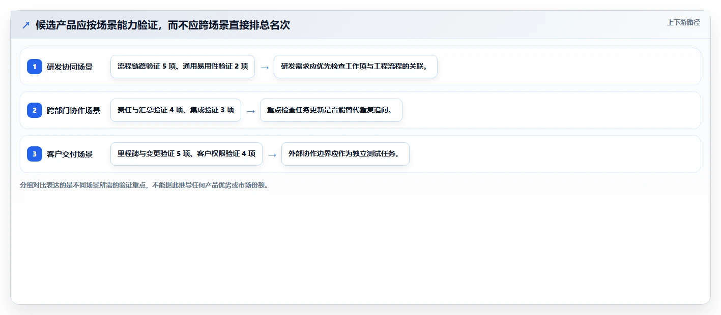The image size is (721, 315).
Task: Click the footnote starting 分组对比表达的是
Action: click(x=144, y=185)
